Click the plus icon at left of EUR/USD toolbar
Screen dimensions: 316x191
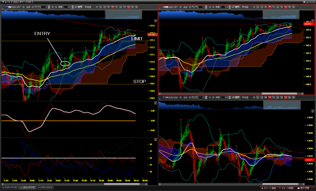point(160,98)
